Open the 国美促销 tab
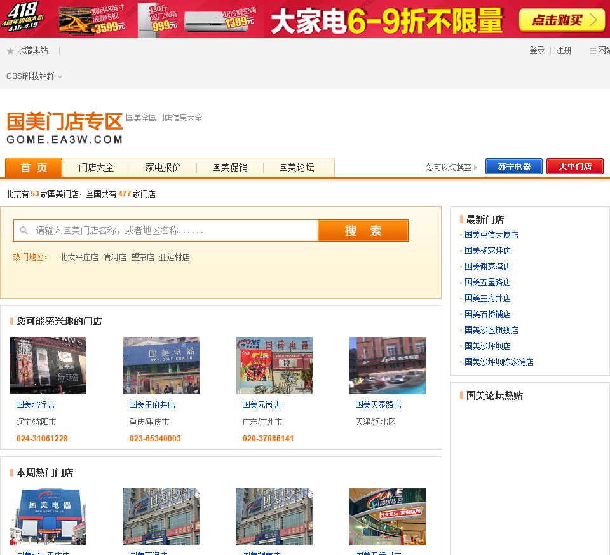610x555 pixels. pyautogui.click(x=230, y=168)
